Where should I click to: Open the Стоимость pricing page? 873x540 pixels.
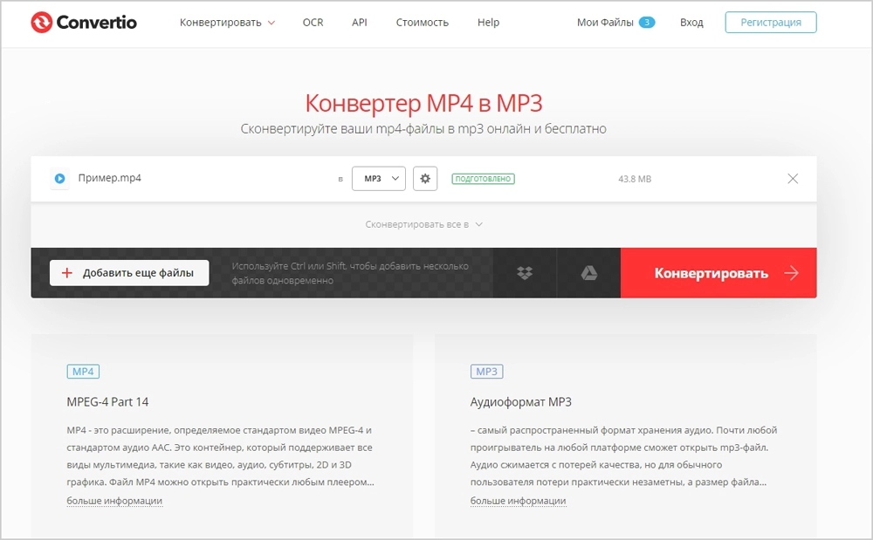click(422, 22)
